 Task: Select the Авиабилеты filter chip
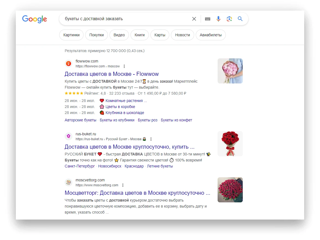tap(211, 35)
